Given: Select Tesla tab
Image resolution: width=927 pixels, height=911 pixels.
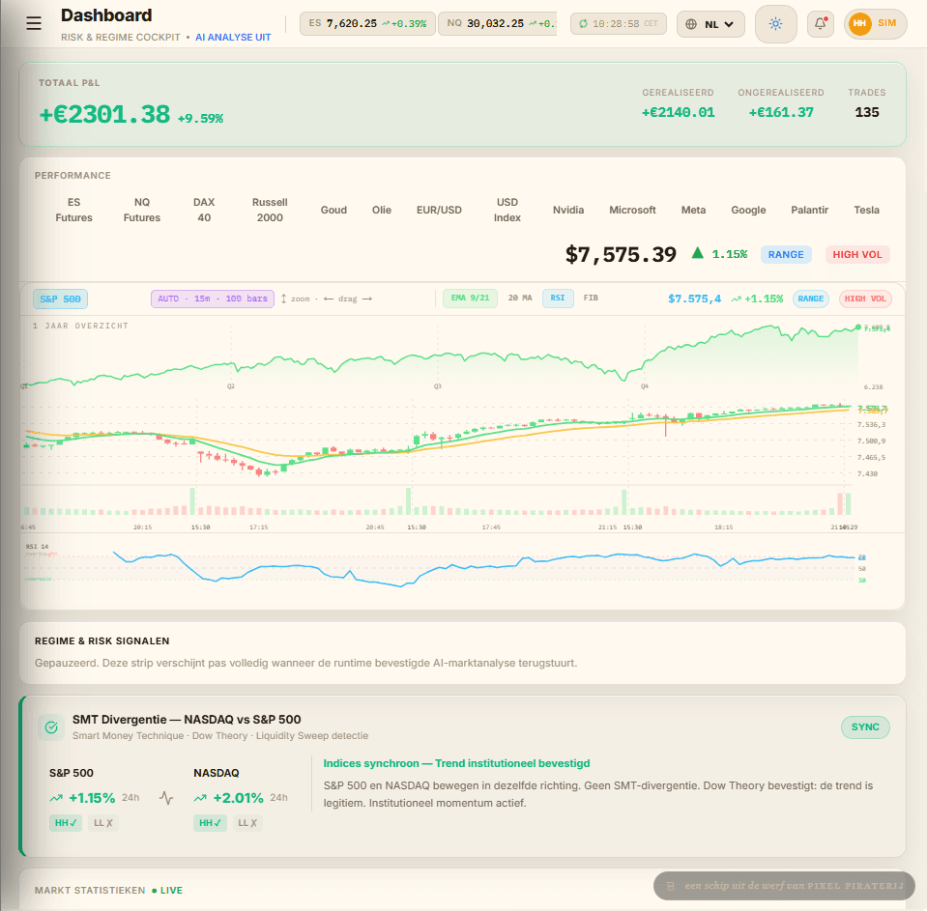Looking at the screenshot, I should 866,210.
